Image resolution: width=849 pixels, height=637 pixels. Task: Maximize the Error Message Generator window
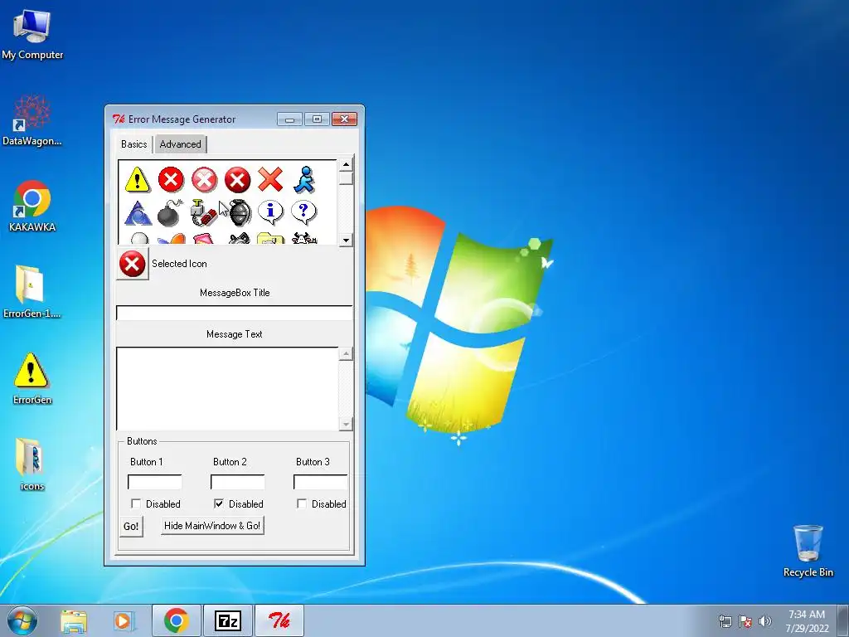tap(317, 119)
